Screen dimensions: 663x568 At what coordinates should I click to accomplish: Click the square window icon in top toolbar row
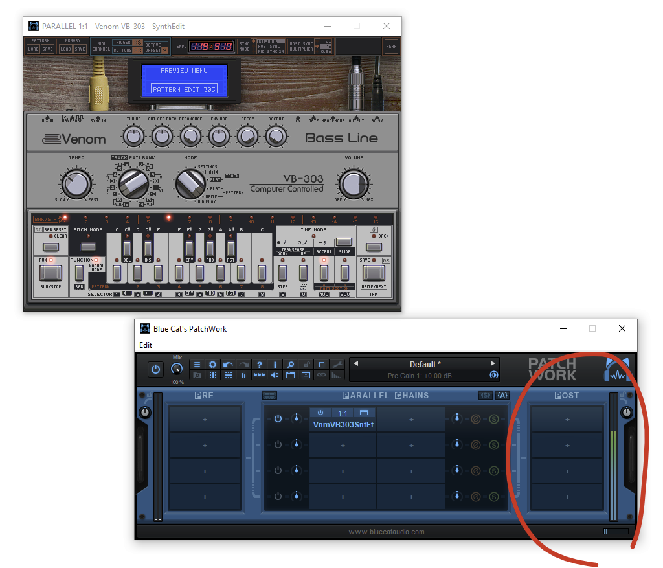(x=321, y=365)
